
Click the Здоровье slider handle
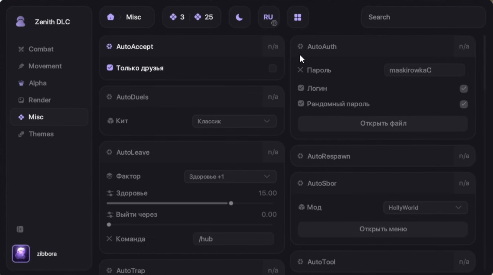tap(231, 203)
